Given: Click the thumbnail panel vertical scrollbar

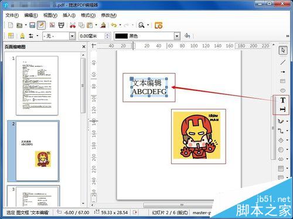Looking at the screenshot, I should (83, 85).
